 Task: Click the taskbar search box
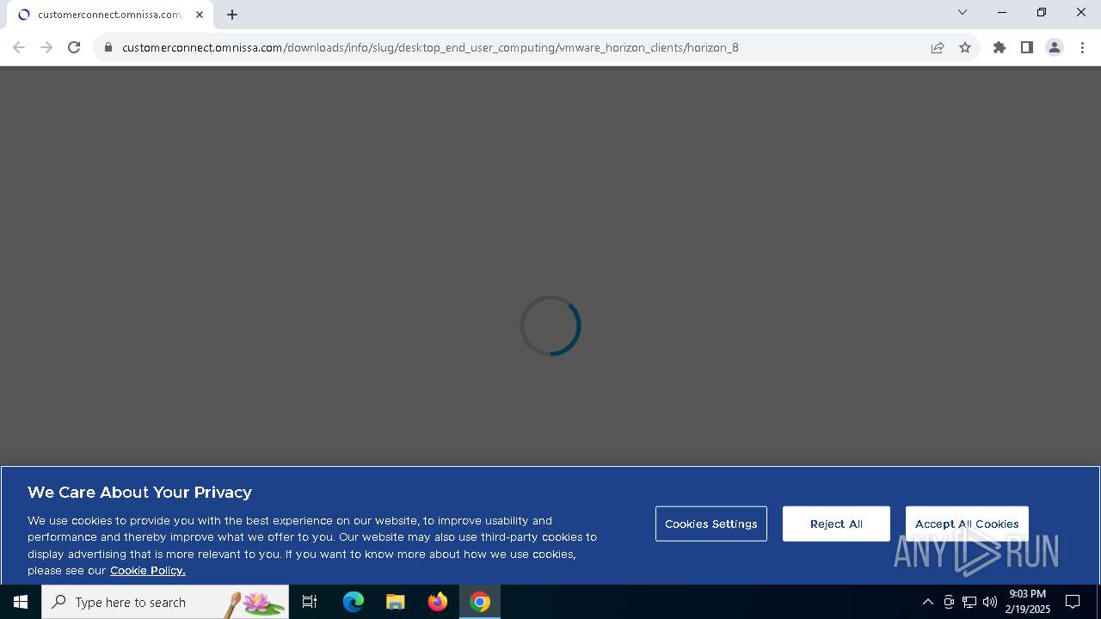coord(165,602)
